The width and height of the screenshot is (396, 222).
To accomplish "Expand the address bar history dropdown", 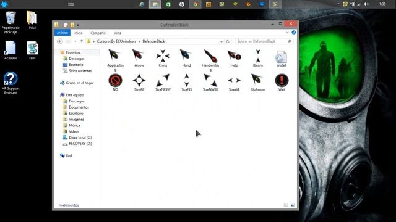I will pos(222,41).
